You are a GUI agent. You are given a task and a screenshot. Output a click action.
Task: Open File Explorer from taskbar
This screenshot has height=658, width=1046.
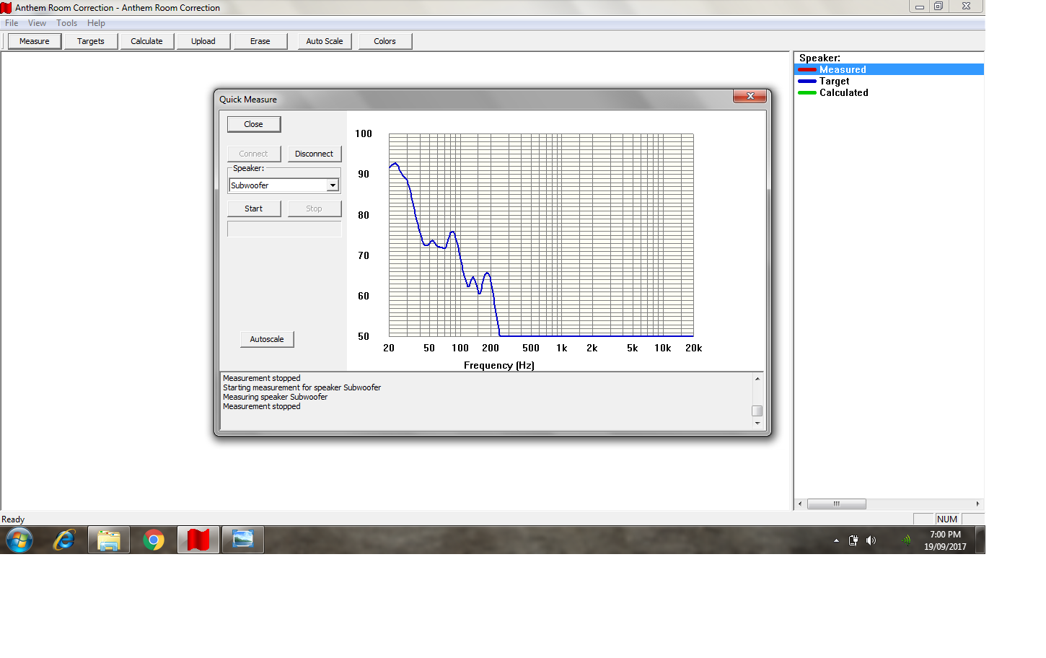click(109, 540)
